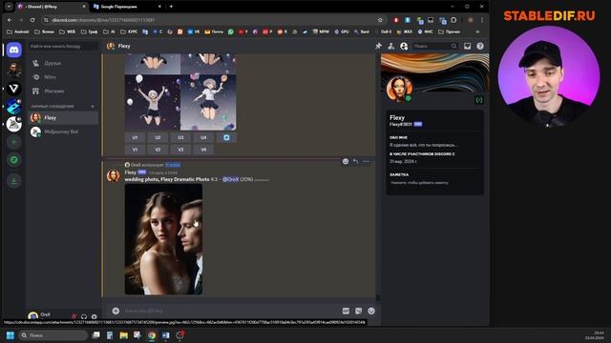This screenshot has width=611, height=343.
Task: Open the inbox icon in header
Action: 467,46
